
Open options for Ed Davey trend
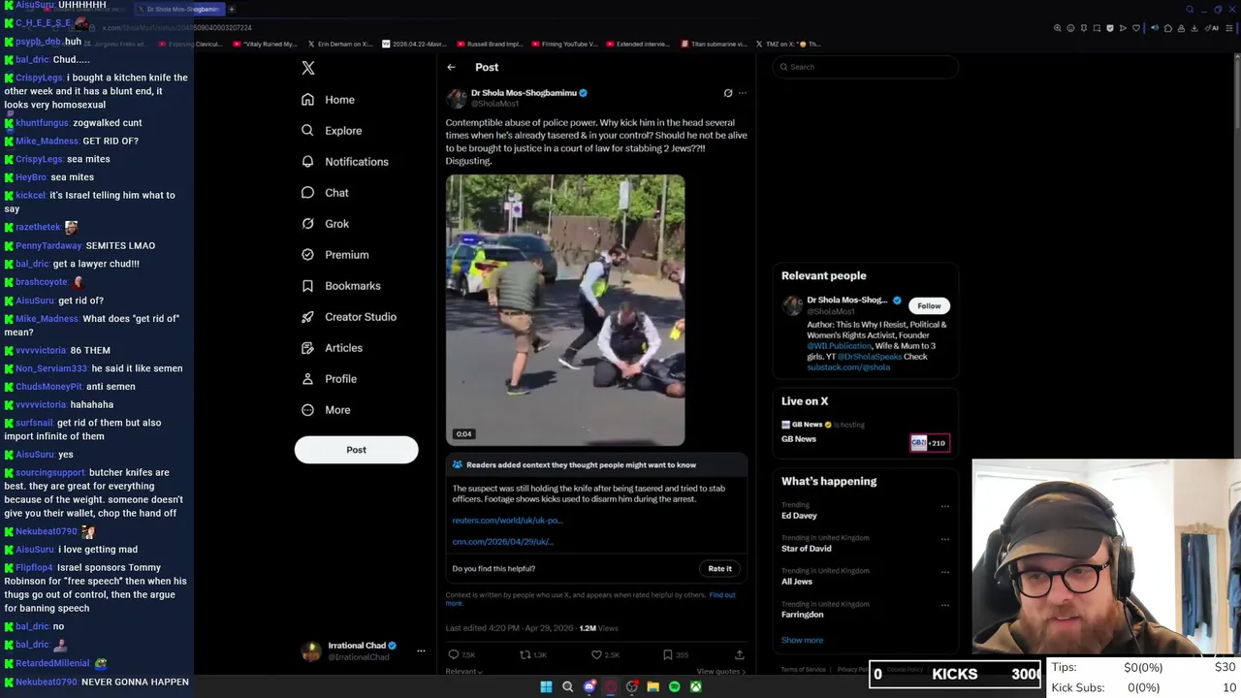[x=945, y=506]
